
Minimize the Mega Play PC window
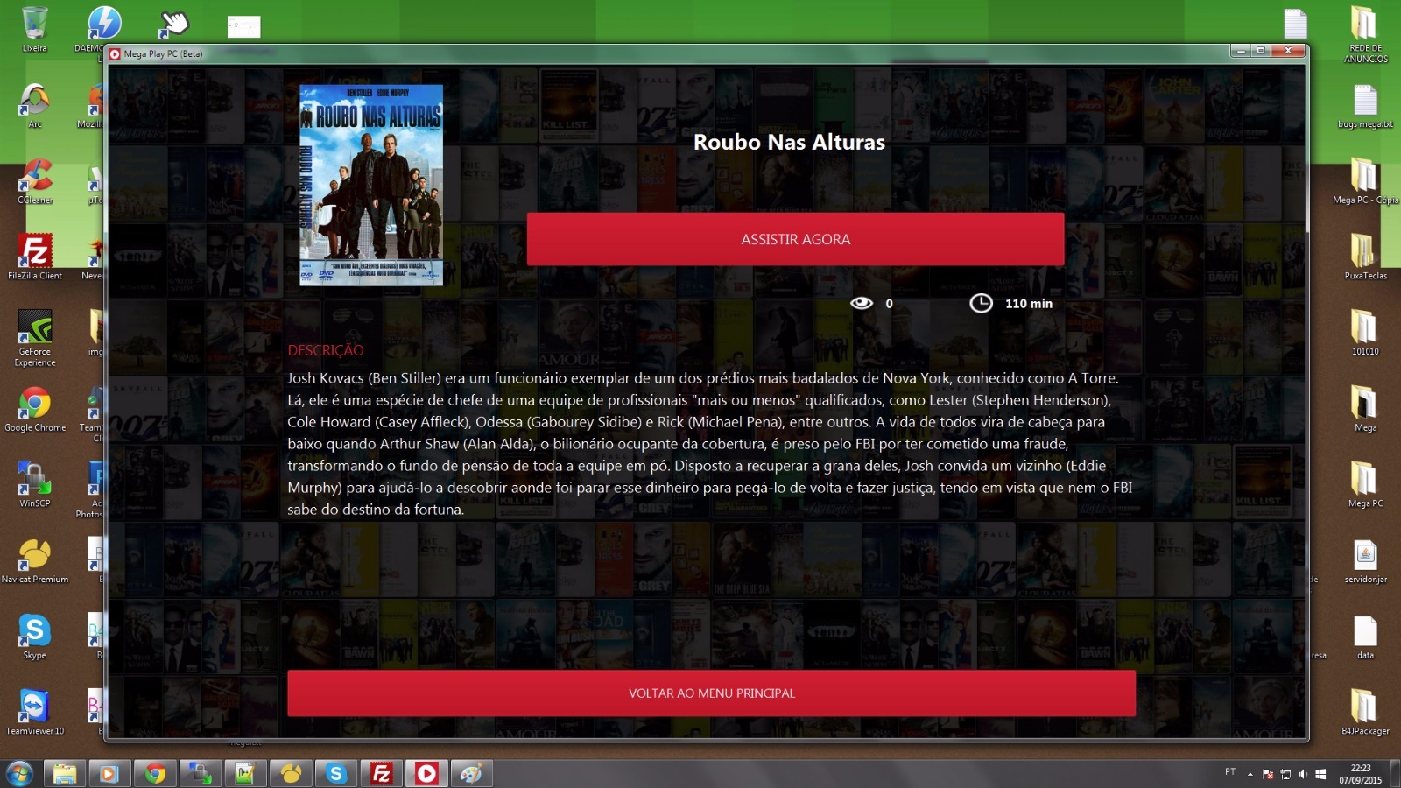click(1240, 51)
